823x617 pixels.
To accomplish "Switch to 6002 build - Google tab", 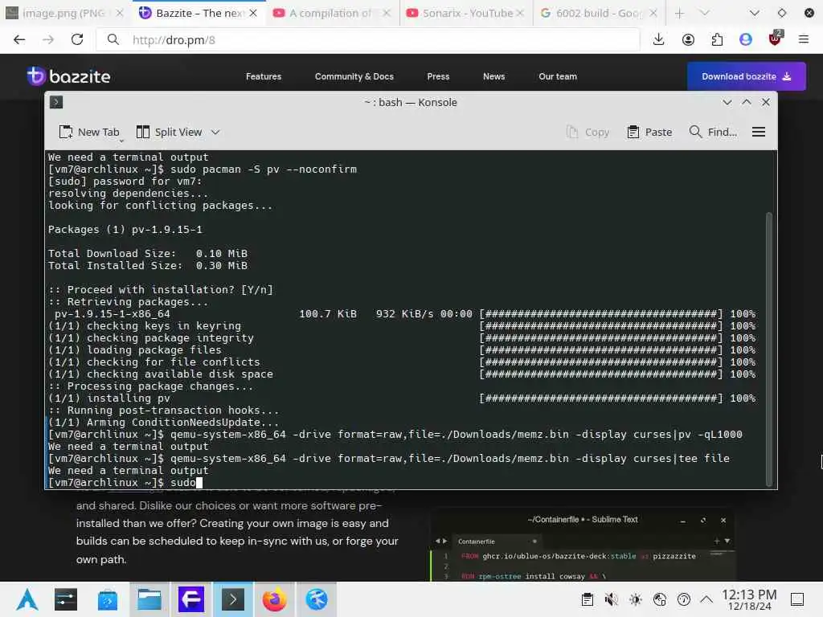I will pyautogui.click(x=598, y=13).
